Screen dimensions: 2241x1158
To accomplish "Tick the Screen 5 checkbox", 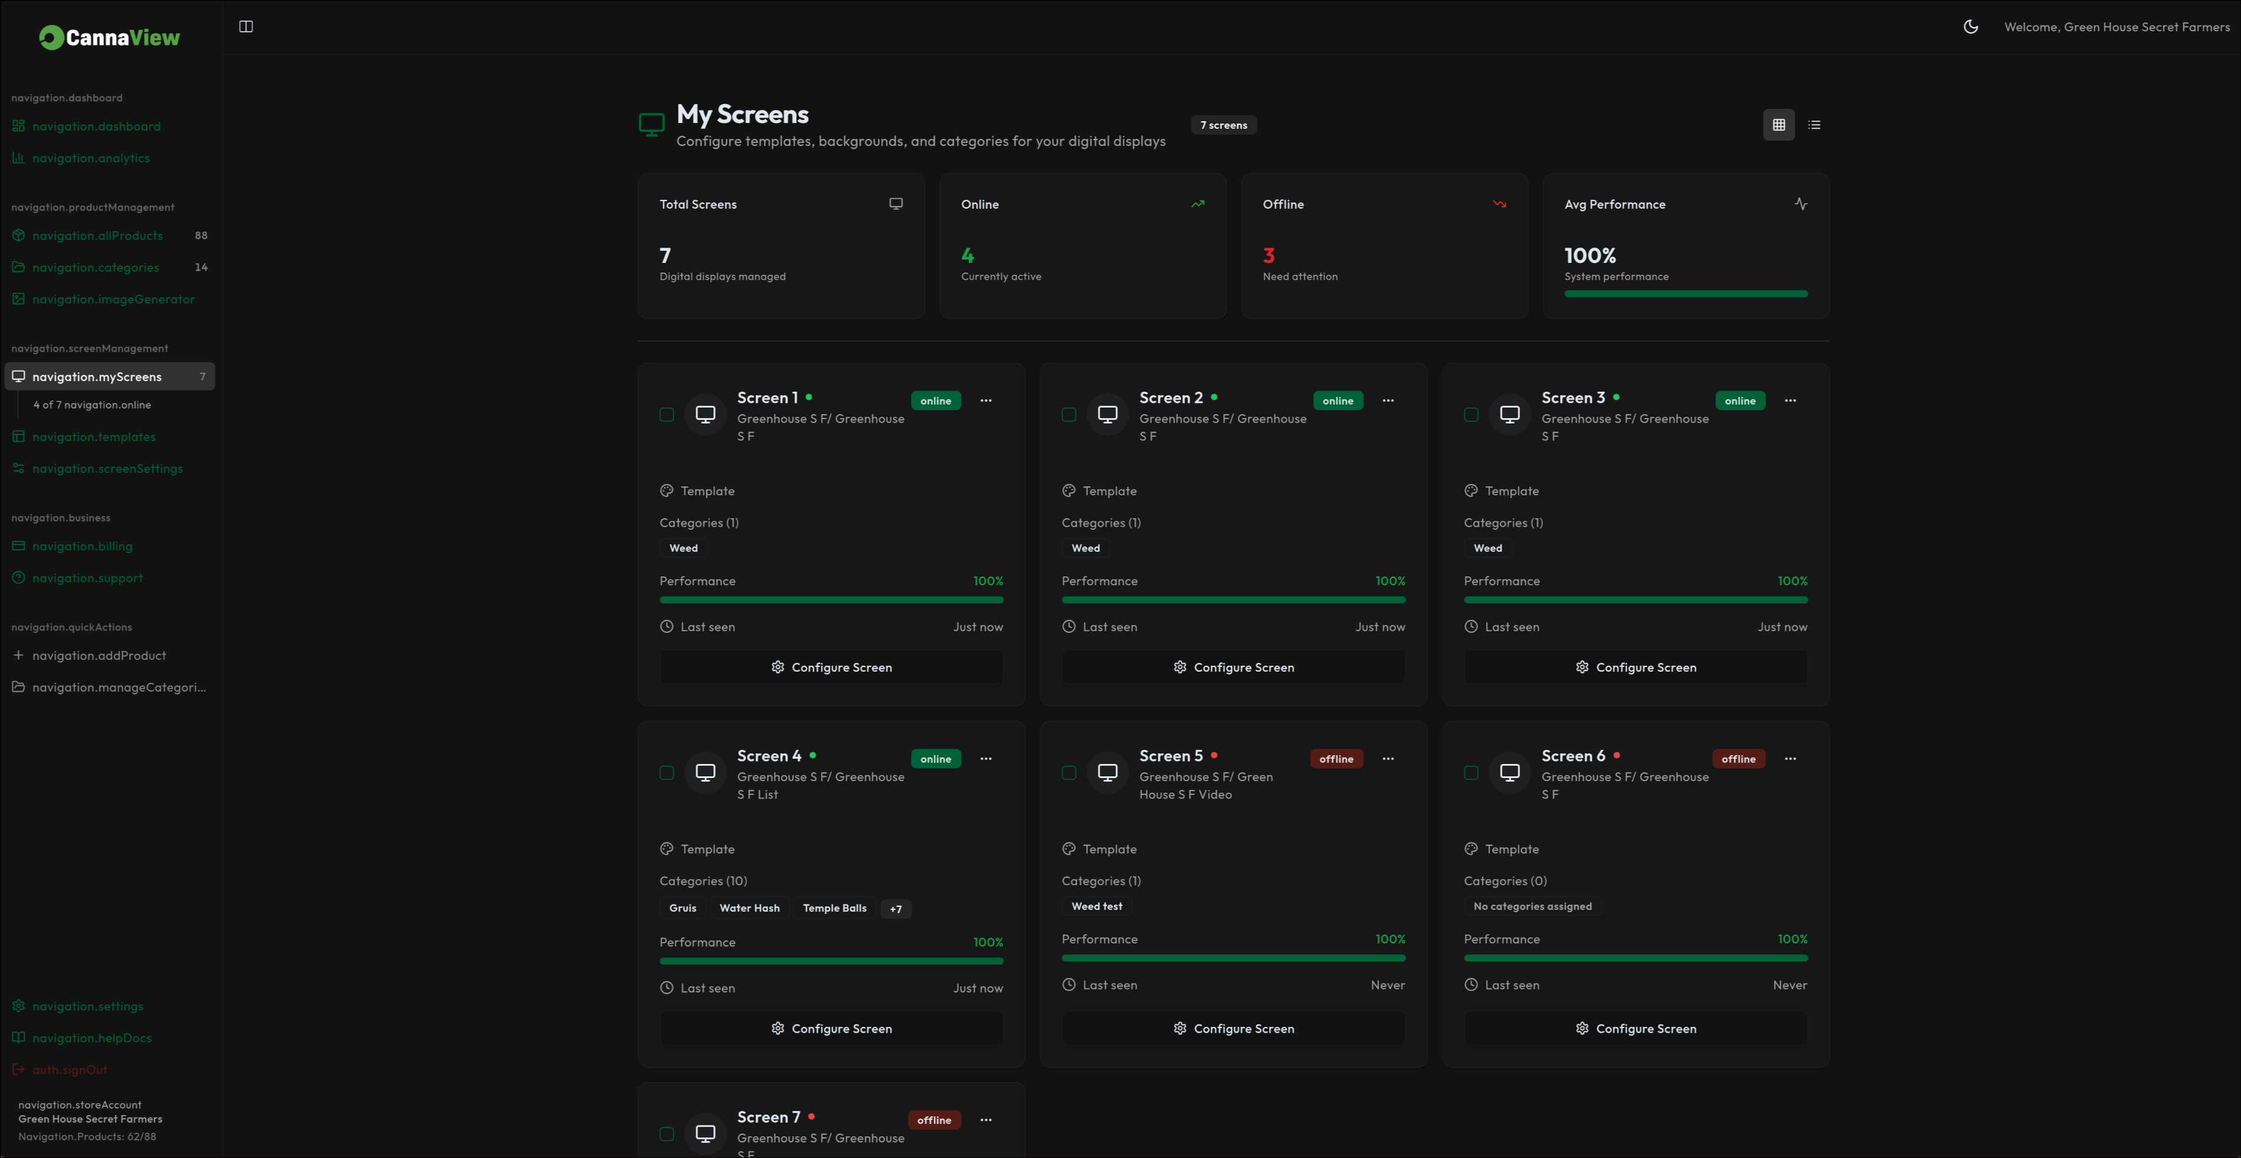I will tap(1068, 773).
